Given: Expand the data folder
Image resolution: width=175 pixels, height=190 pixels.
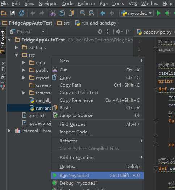Looking at the screenshot, I should tap(24, 63).
